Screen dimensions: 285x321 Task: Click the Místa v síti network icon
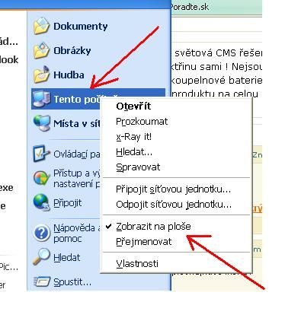tap(42, 123)
